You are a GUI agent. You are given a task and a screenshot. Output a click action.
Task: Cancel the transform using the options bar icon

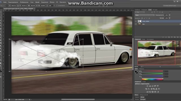coord(104,6)
